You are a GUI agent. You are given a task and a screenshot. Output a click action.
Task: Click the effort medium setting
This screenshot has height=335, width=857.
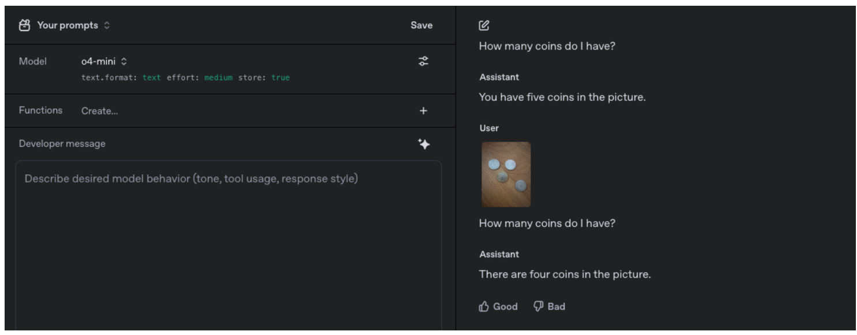coord(218,78)
